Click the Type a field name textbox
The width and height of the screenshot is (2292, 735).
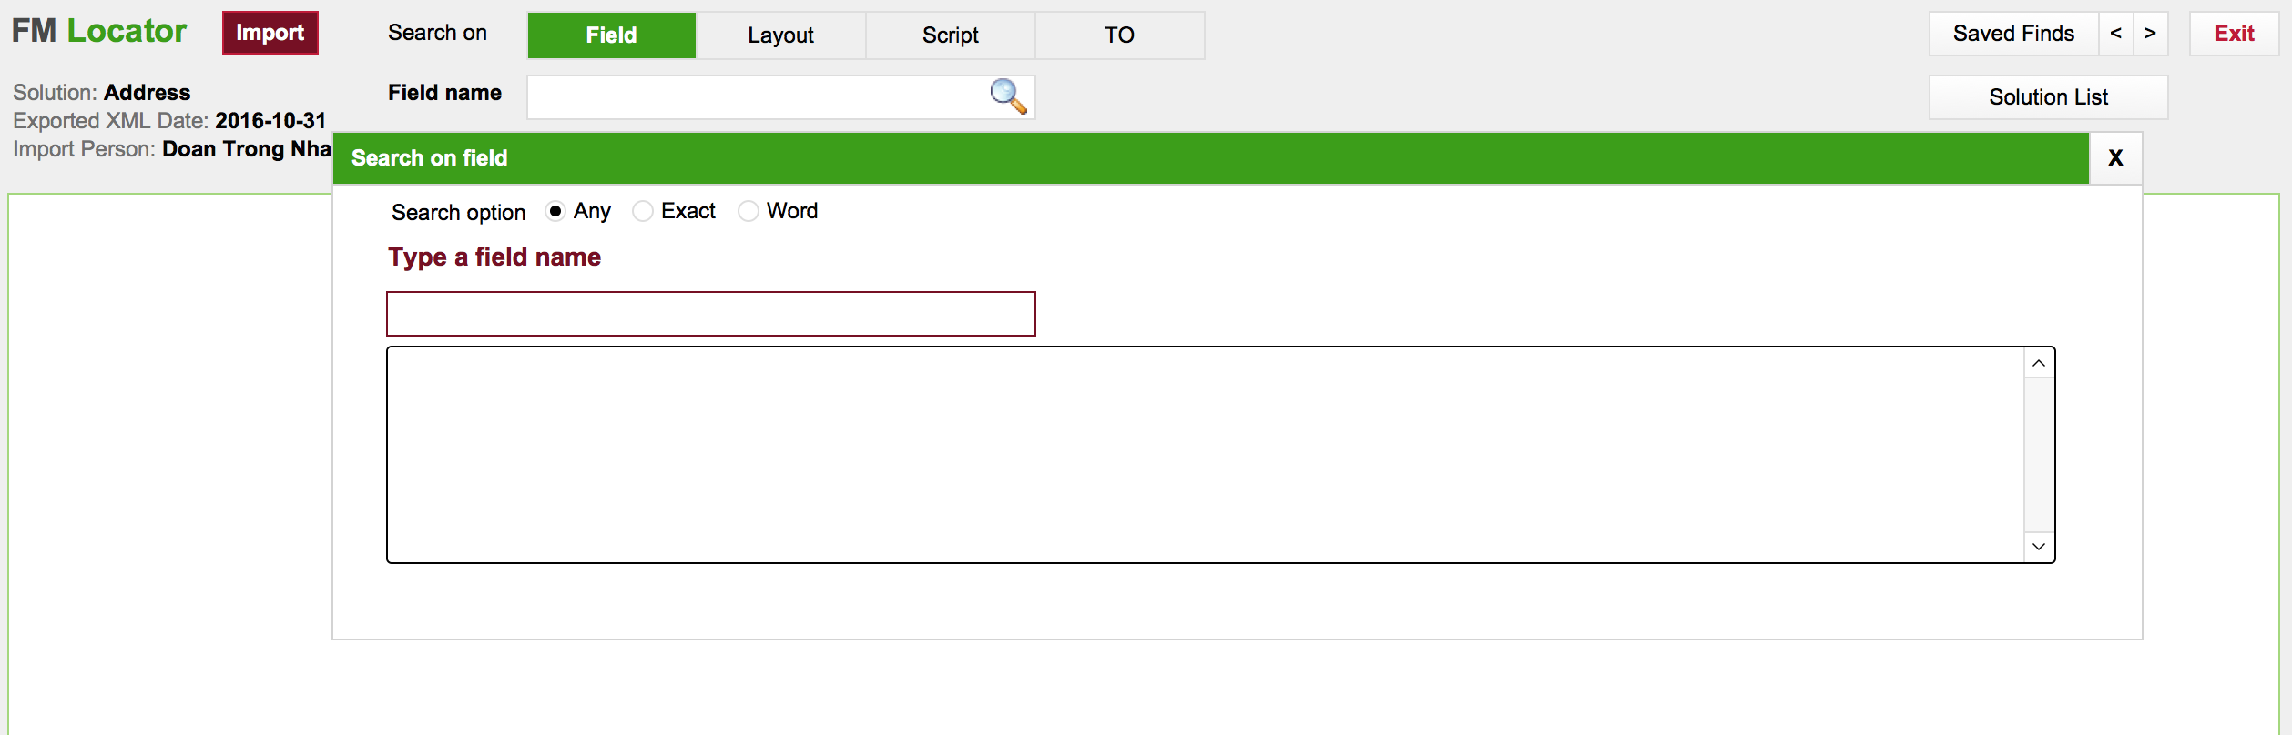pos(710,314)
